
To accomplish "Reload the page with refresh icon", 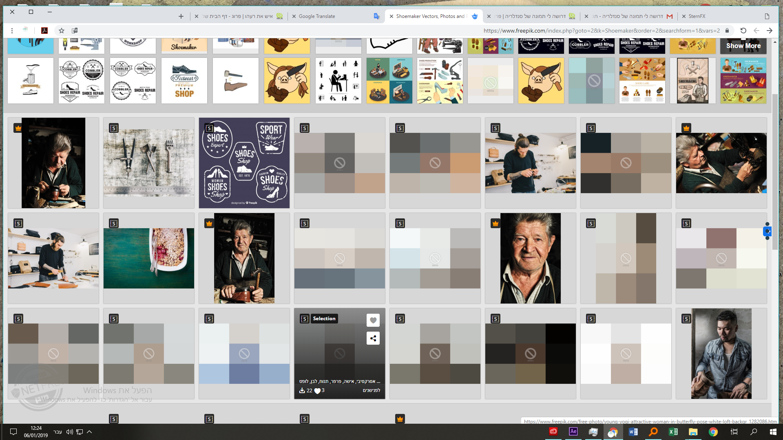I will (x=743, y=31).
